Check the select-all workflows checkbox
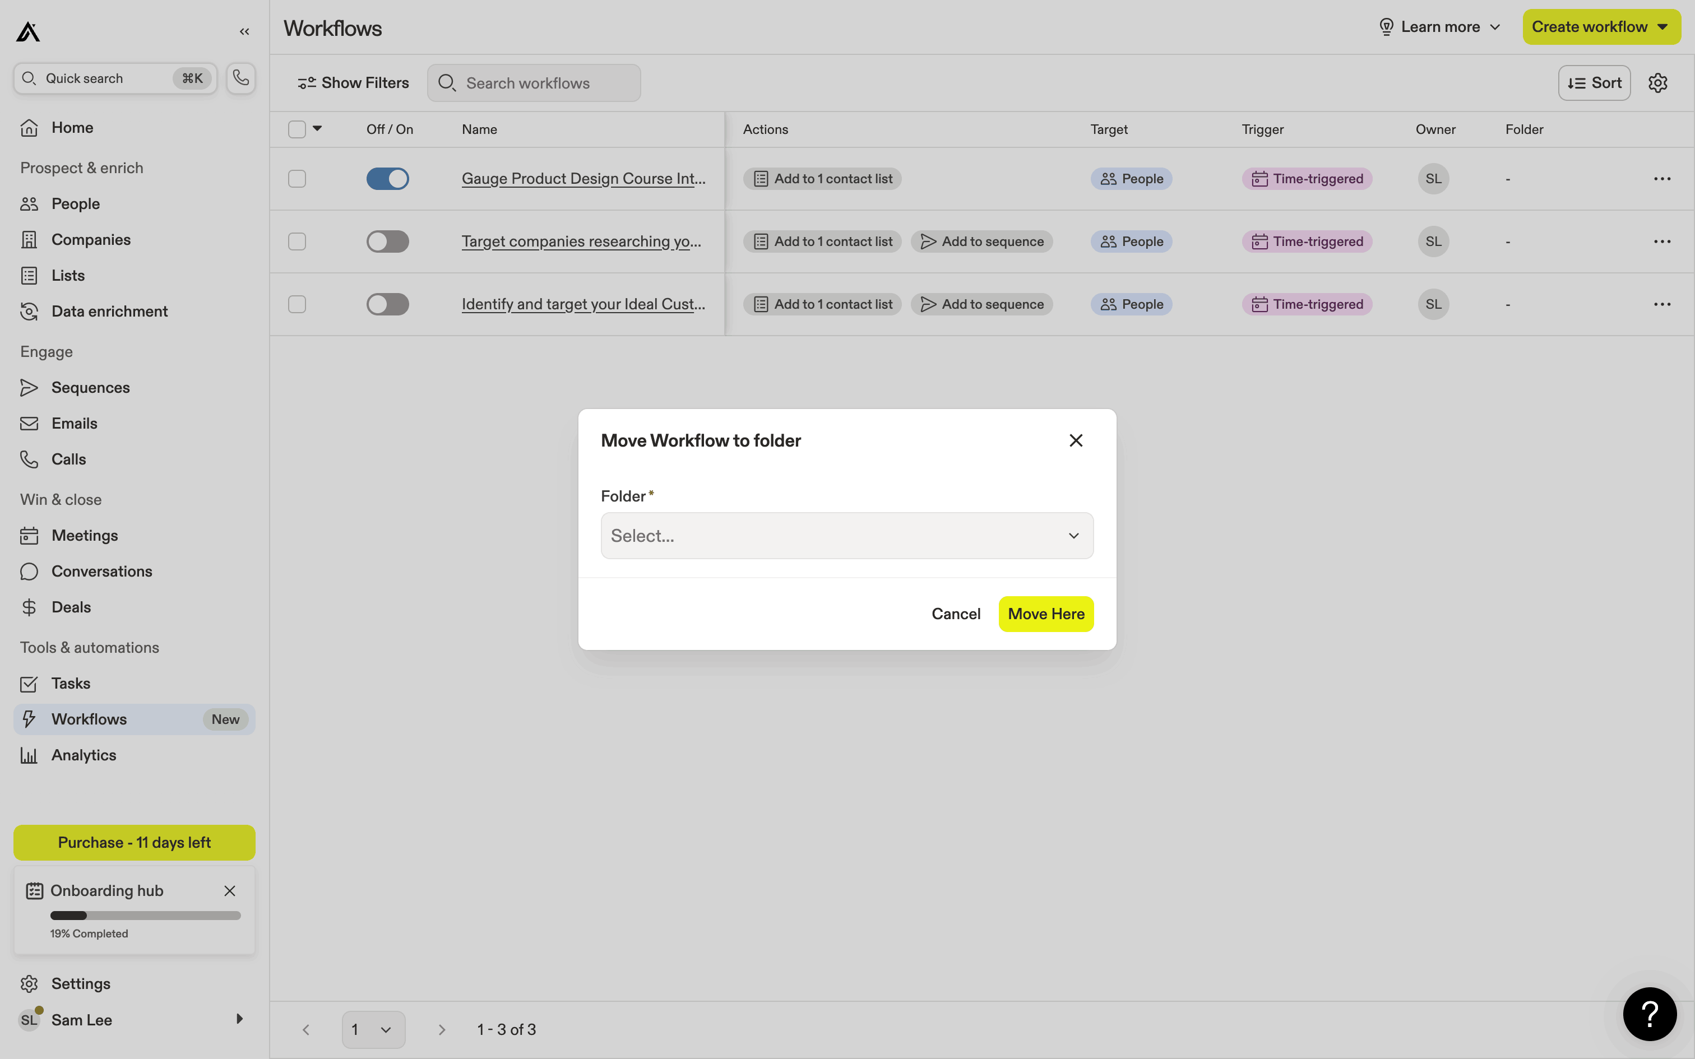 pos(297,129)
